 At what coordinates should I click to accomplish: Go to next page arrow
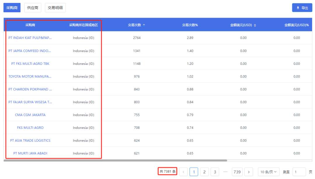pyautogui.click(x=249, y=172)
